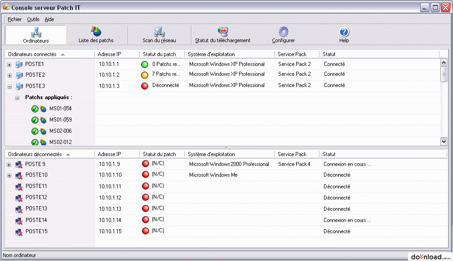Click the Patch IT title bar app icon
The width and height of the screenshot is (453, 261).
pyautogui.click(x=6, y=7)
